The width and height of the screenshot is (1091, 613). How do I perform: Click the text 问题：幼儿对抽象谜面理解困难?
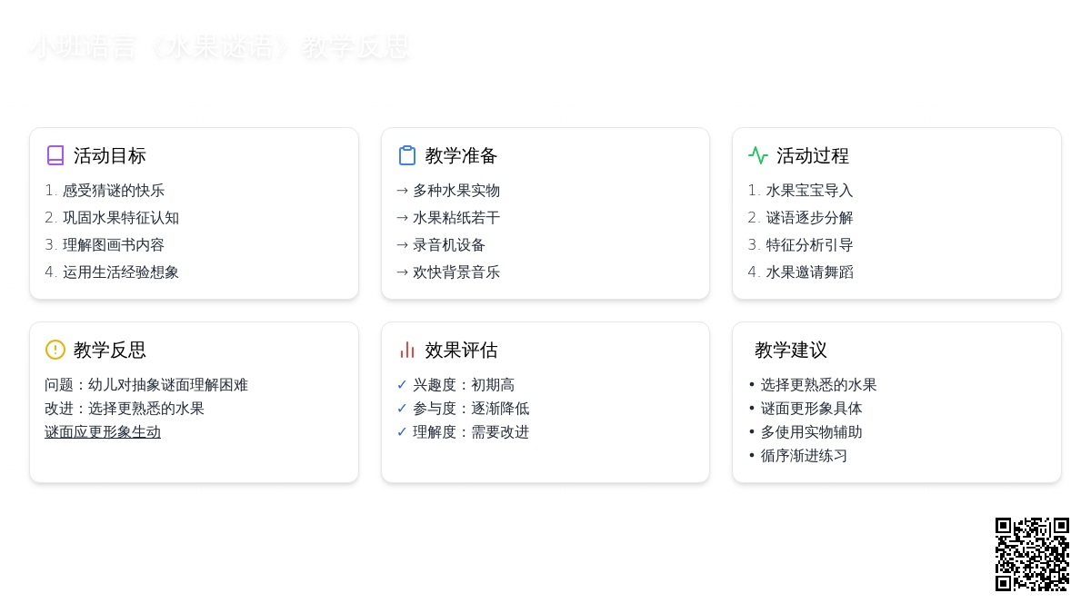(x=146, y=385)
